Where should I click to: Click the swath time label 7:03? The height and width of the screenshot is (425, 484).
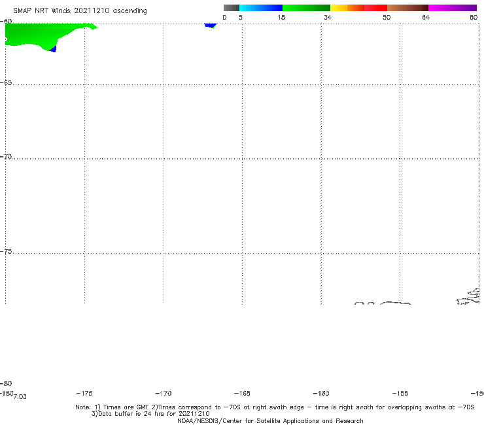pyautogui.click(x=20, y=397)
